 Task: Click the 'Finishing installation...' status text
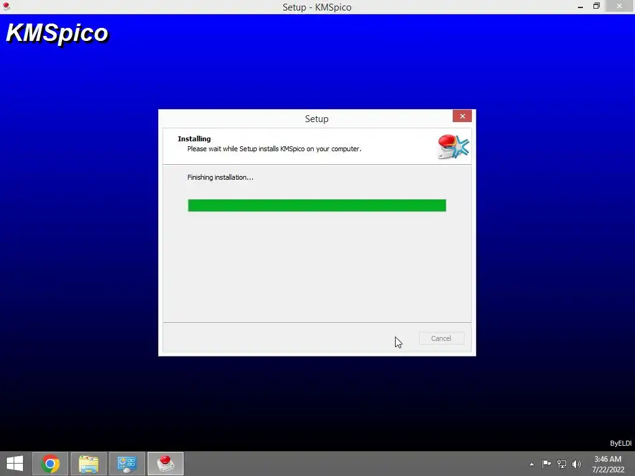point(220,177)
